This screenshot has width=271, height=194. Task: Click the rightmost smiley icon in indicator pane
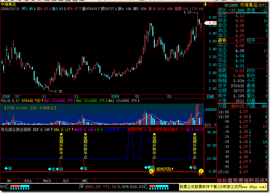click(x=201, y=171)
